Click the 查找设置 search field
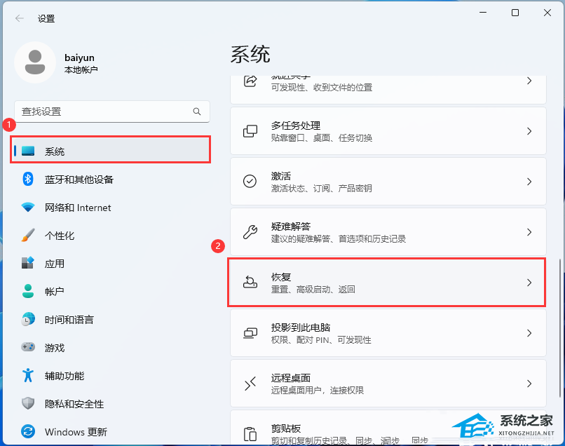 pos(105,111)
